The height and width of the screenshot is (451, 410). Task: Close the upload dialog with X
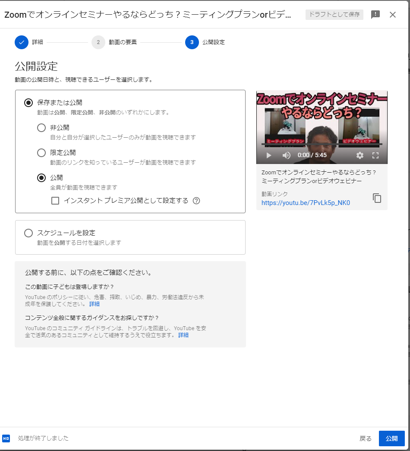coord(392,15)
